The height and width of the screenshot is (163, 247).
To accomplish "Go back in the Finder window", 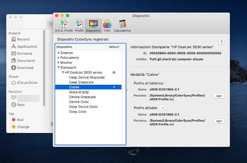I will [12, 24].
